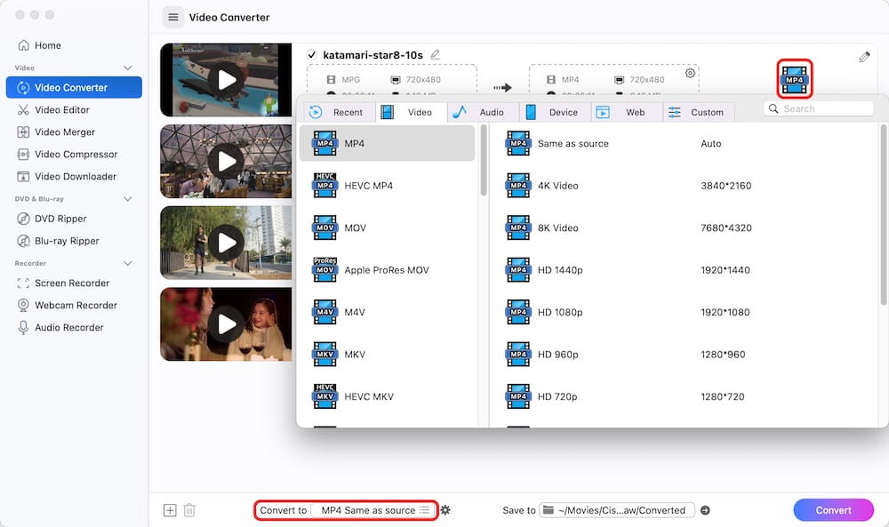Uncheck the katamari-star8-10s file checkbox
Image resolution: width=889 pixels, height=527 pixels.
(311, 55)
